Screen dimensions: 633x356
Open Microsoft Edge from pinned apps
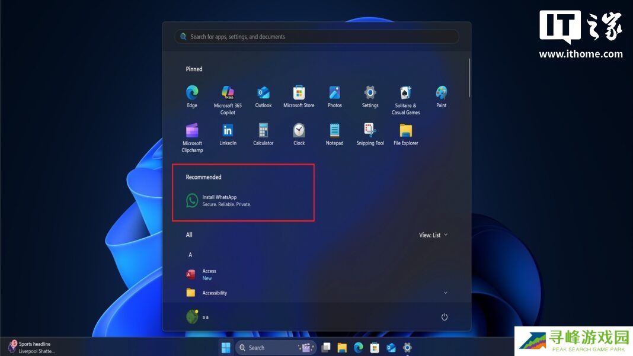point(192,93)
